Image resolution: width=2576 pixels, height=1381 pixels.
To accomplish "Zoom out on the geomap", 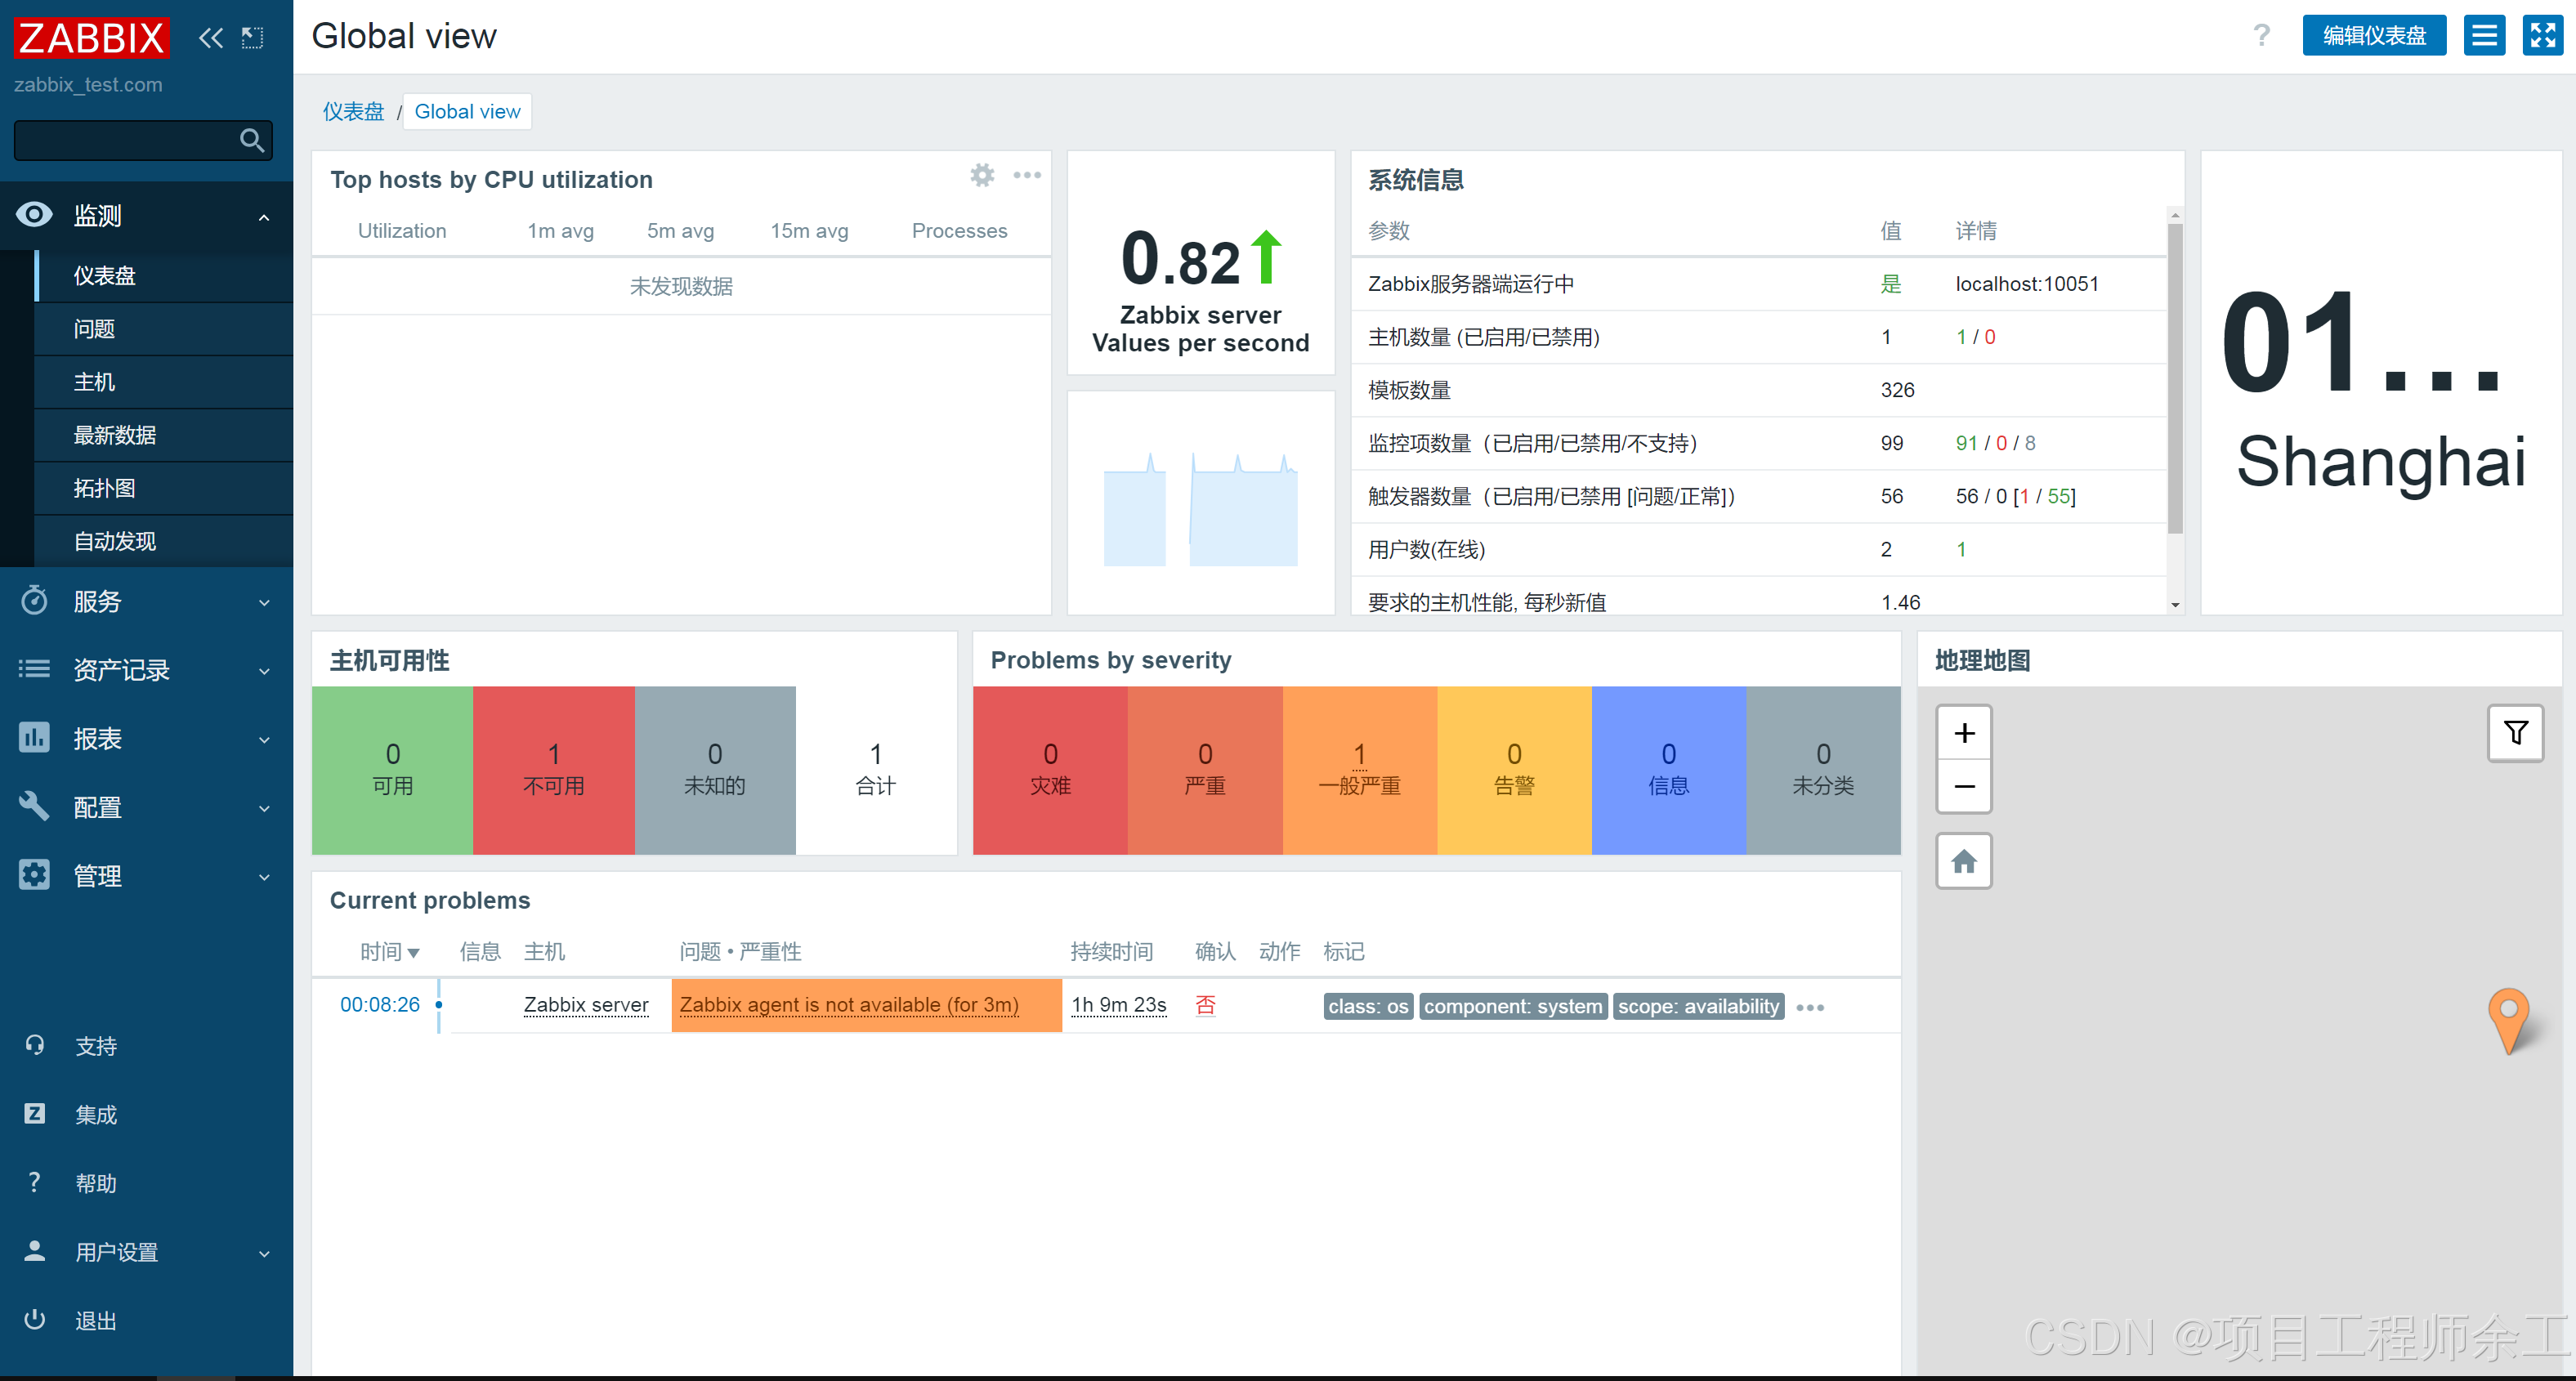I will tap(1964, 787).
